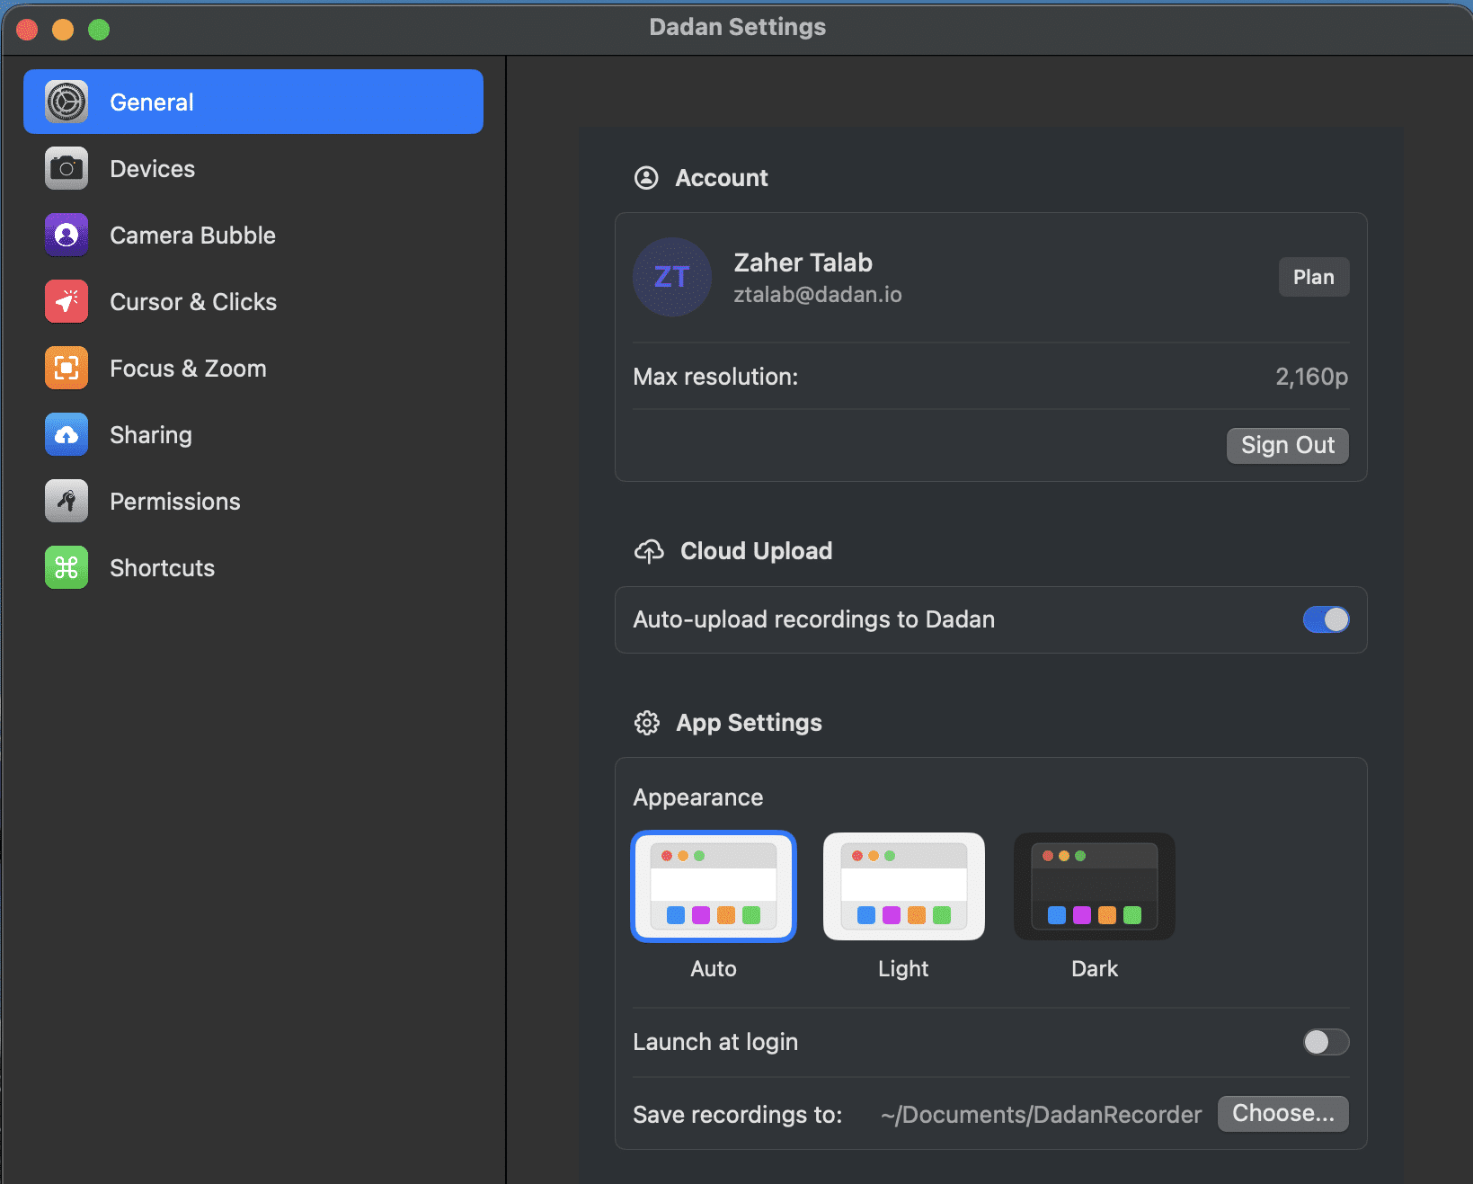Click the Shortcuts command-key icon

[x=66, y=567]
